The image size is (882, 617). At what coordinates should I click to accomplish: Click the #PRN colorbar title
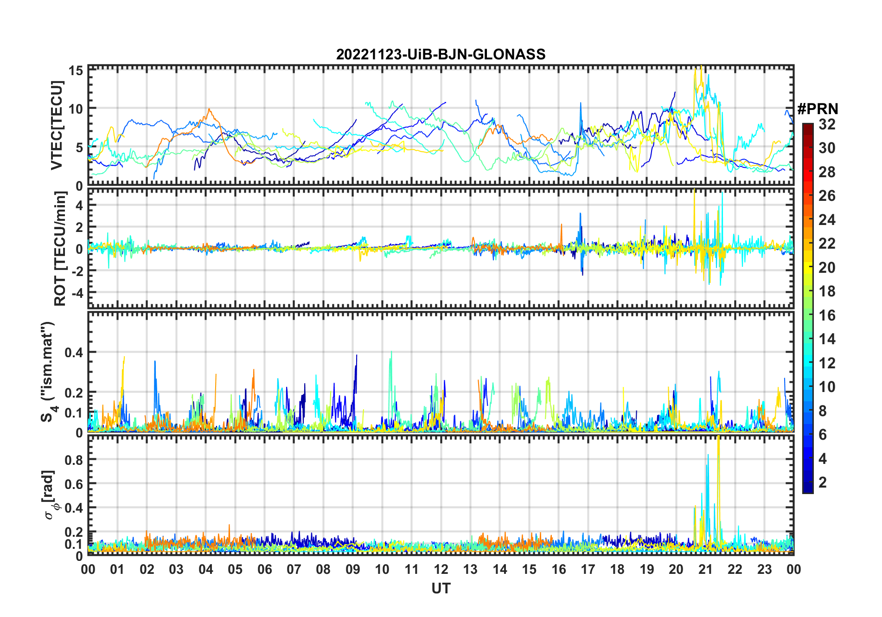pos(818,109)
